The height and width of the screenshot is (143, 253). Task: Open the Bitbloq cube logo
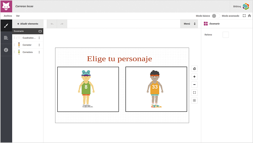point(246,6)
